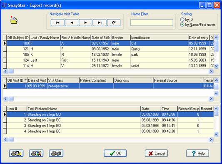The height and width of the screenshot is (164, 222).
Task: Click the Referral Source column header
Action: click(x=178, y=80)
